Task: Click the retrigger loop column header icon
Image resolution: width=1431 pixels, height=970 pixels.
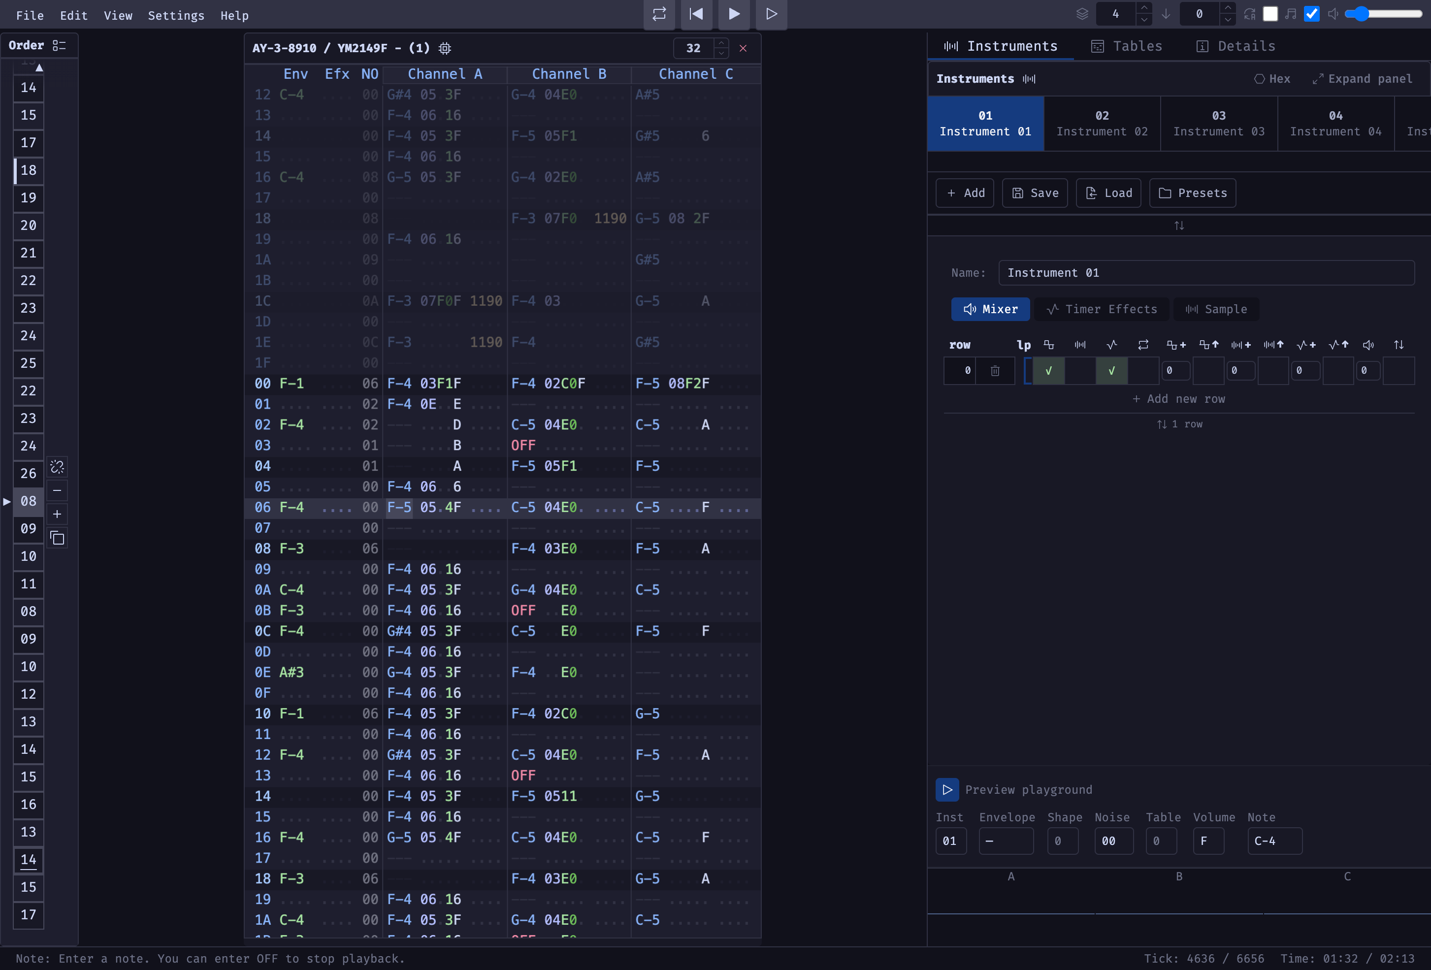Action: (1143, 345)
